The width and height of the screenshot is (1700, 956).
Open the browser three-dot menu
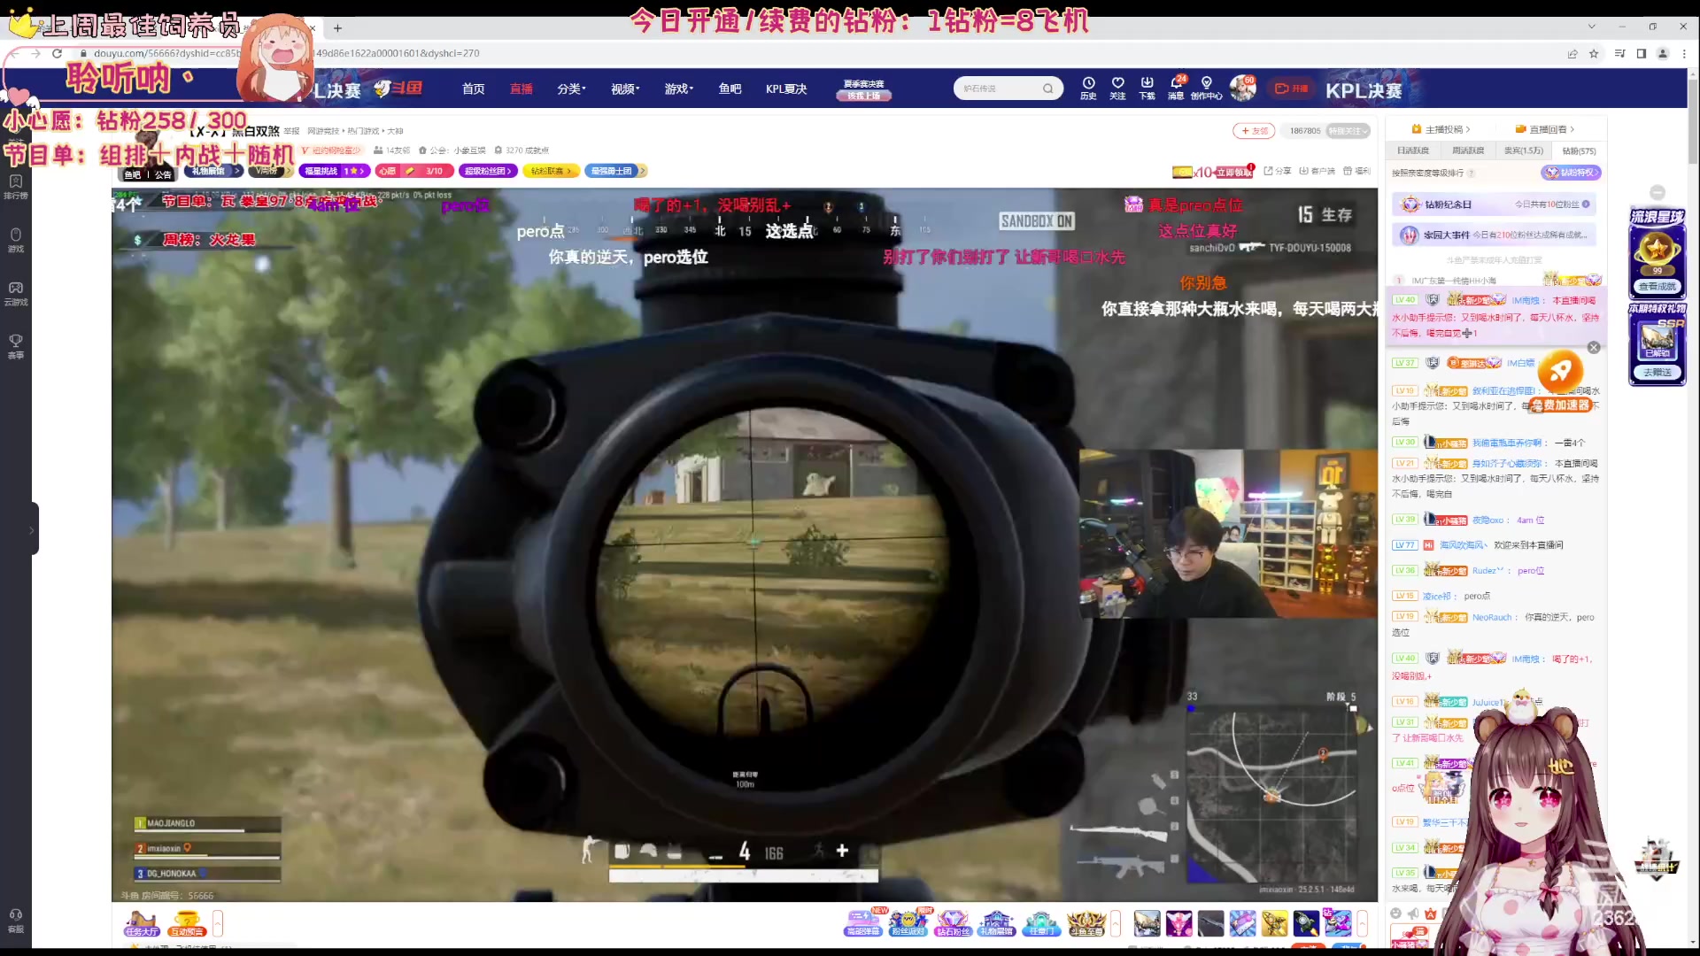point(1684,53)
